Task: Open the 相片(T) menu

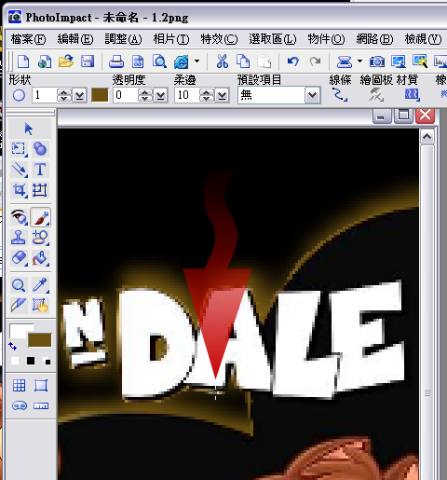Action: [171, 39]
